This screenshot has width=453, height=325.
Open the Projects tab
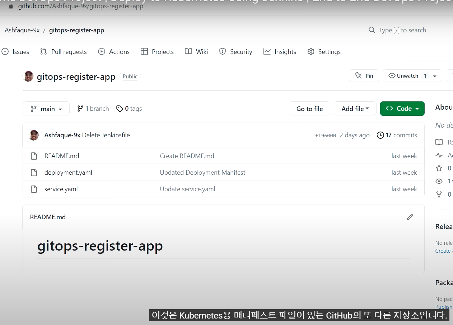coord(157,52)
